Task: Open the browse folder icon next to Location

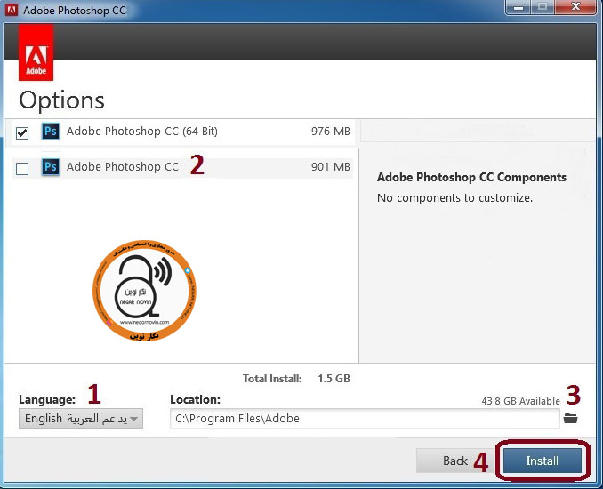Action: pyautogui.click(x=571, y=418)
